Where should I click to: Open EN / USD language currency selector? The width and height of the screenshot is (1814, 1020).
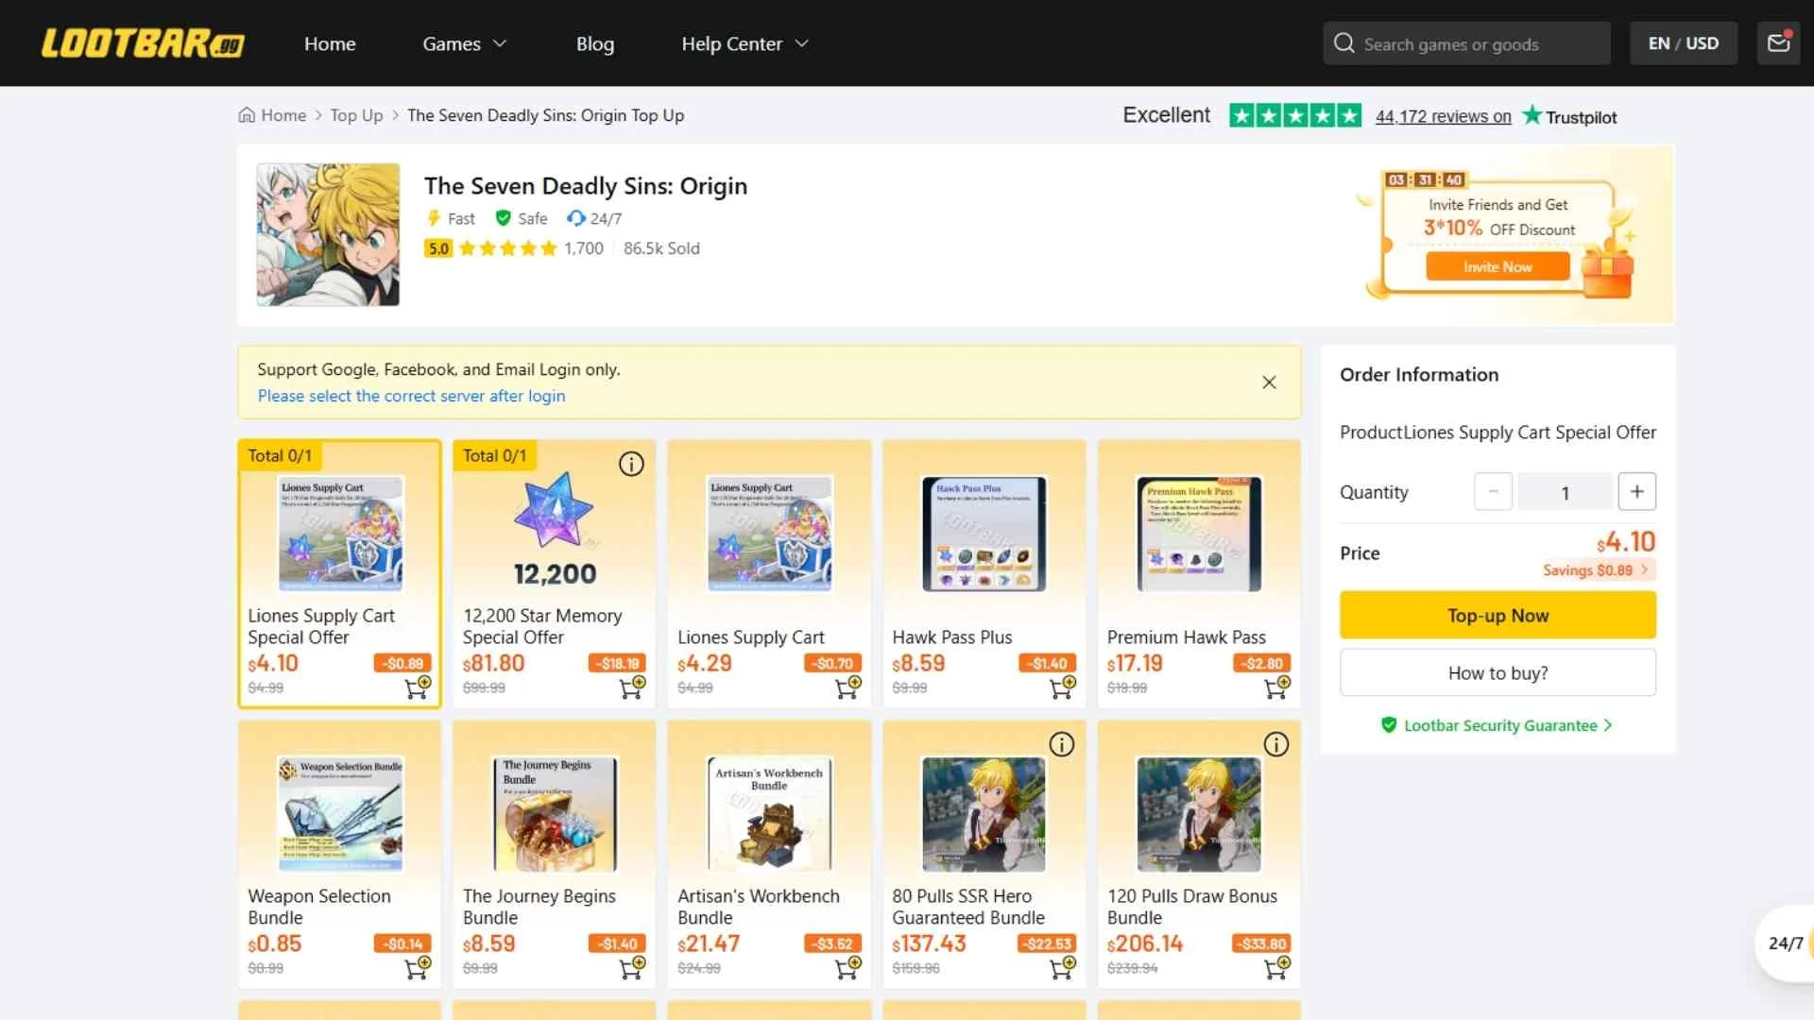1683,43
